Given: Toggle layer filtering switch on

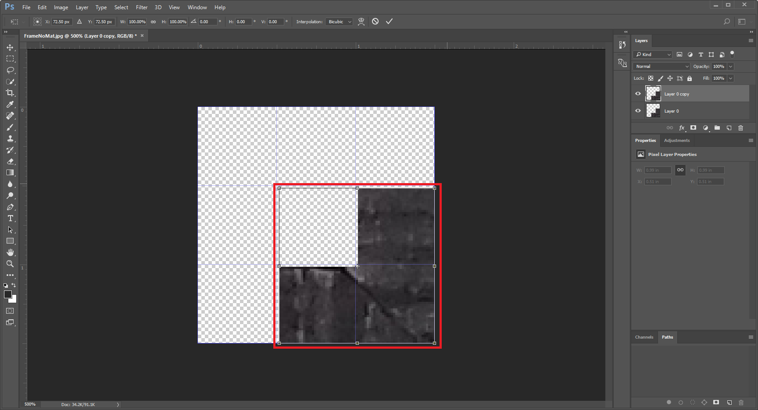Looking at the screenshot, I should (732, 54).
